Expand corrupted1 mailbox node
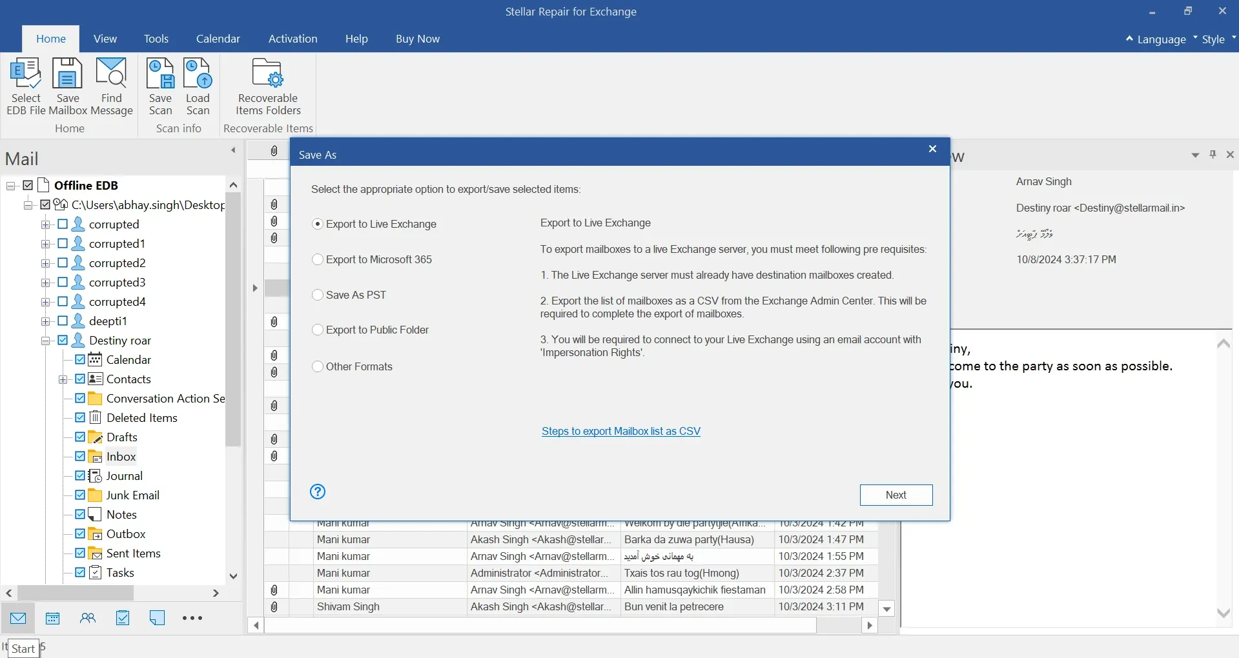This screenshot has width=1239, height=658. [x=45, y=244]
